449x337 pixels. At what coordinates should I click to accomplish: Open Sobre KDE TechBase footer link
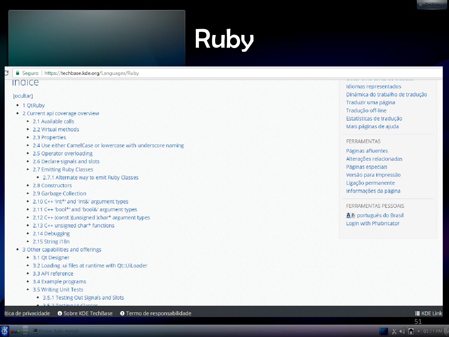click(x=88, y=313)
